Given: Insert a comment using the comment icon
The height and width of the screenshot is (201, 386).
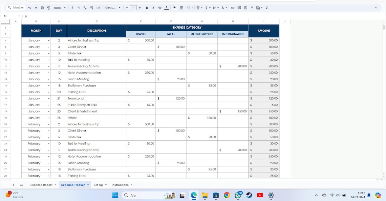Looking at the screenshot, I should click(x=239, y=7).
